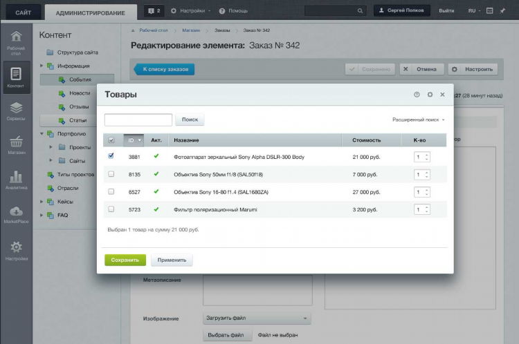Viewport: 519px width, 344px height.
Task: Click the Отрасли item icon
Action: 51,188
